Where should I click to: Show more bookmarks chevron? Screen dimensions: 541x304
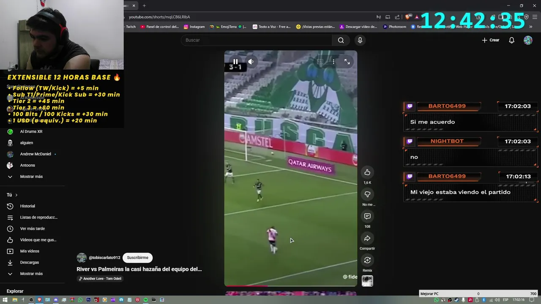tap(531, 27)
